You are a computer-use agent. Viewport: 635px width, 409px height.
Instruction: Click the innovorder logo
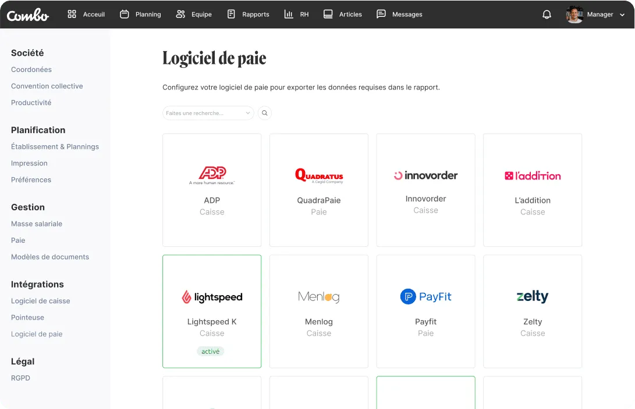point(425,175)
